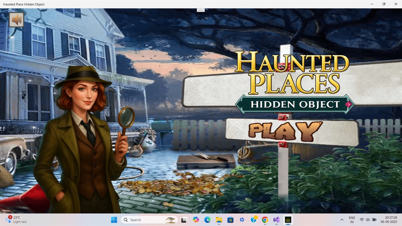Launch Google Chrome from the taskbar
This screenshot has height=226, width=402.
[x=265, y=220]
